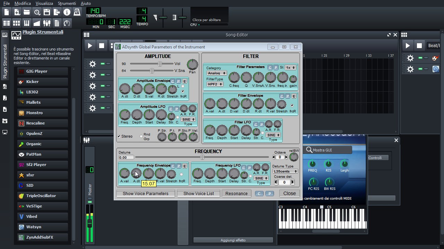Uncheck the Stereo checkbox
This screenshot has height=249, width=444.
(x=119, y=136)
